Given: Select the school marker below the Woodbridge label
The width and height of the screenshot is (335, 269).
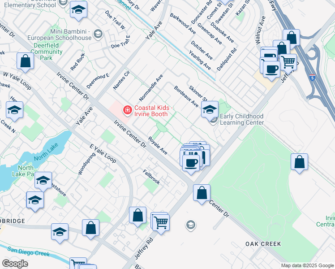Looking at the screenshot, I should (60, 232).
